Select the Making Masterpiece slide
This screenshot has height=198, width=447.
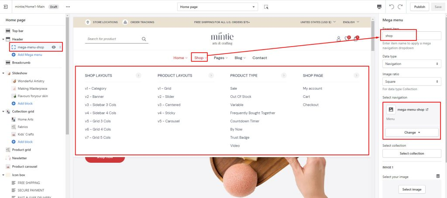(32, 89)
